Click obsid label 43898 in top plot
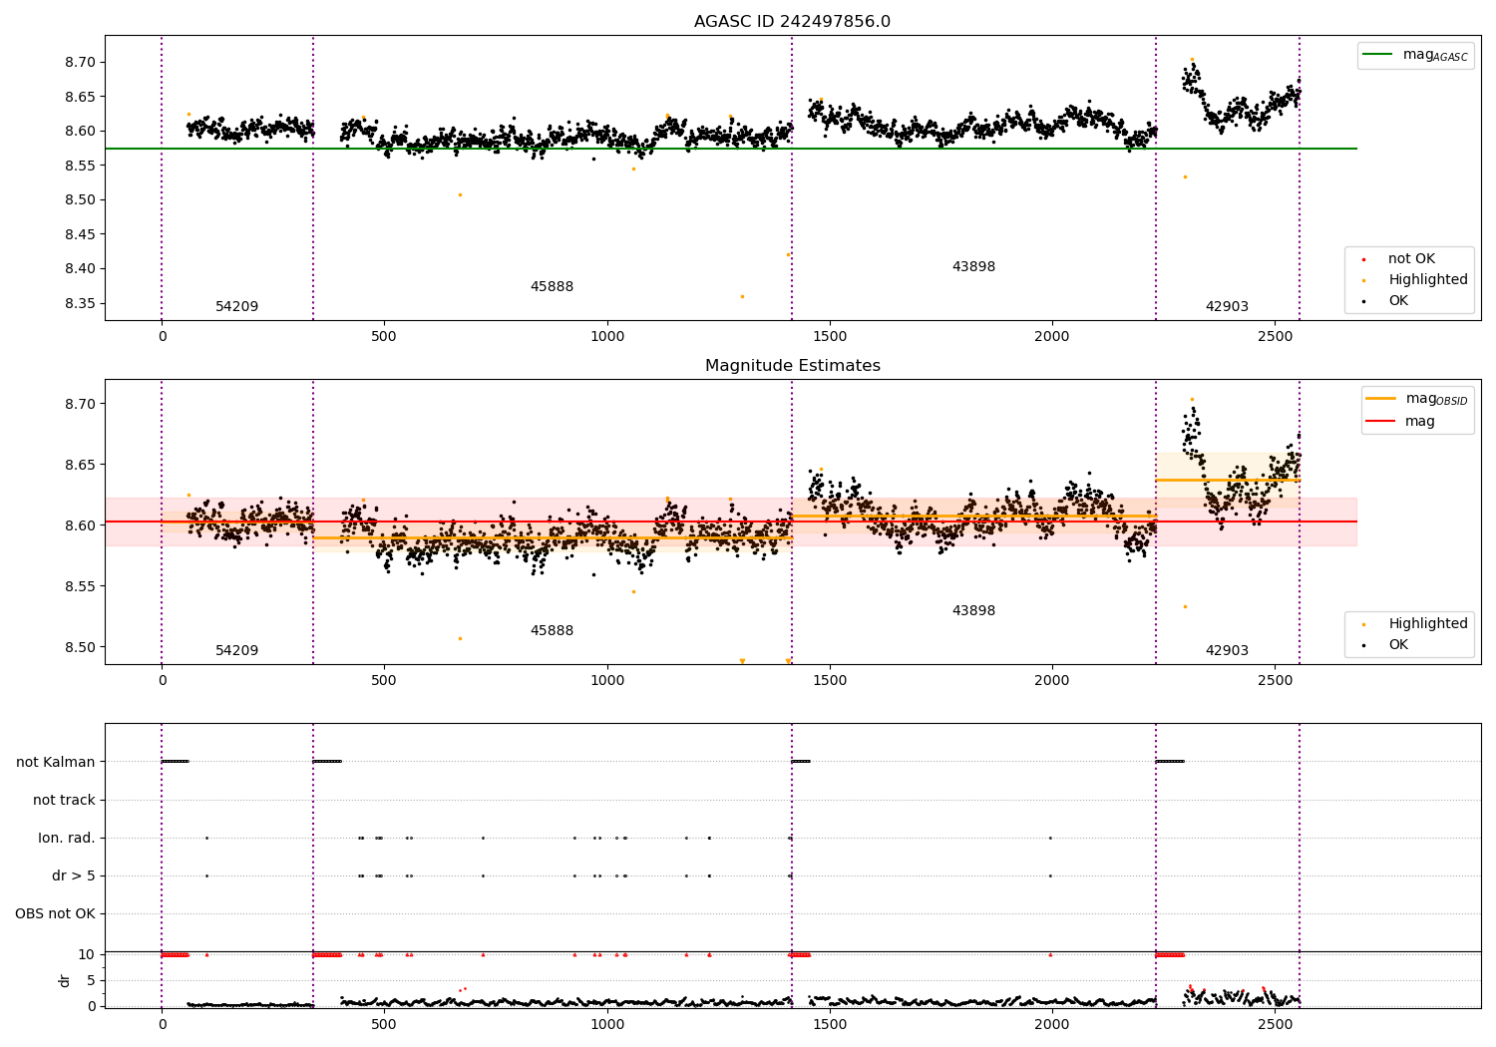Viewport: 1496px width, 1047px height. coord(973,266)
